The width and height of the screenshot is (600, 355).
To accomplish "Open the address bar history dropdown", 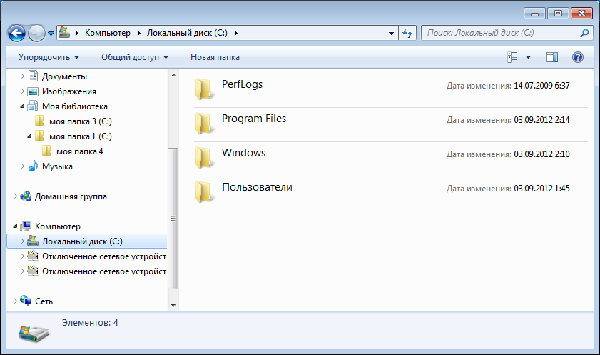I will point(391,34).
